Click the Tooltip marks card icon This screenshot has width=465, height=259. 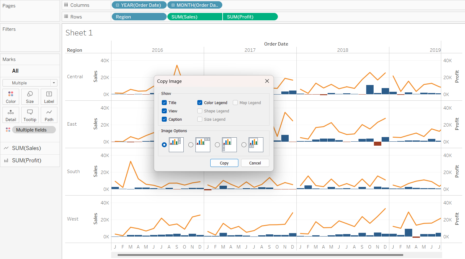tap(30, 115)
